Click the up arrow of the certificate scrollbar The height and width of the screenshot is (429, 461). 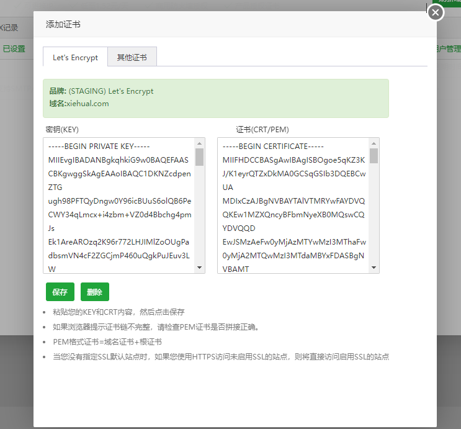point(374,143)
